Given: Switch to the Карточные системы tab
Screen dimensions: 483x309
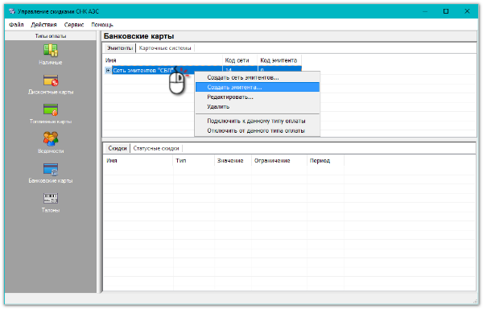Looking at the screenshot, I should click(x=165, y=48).
